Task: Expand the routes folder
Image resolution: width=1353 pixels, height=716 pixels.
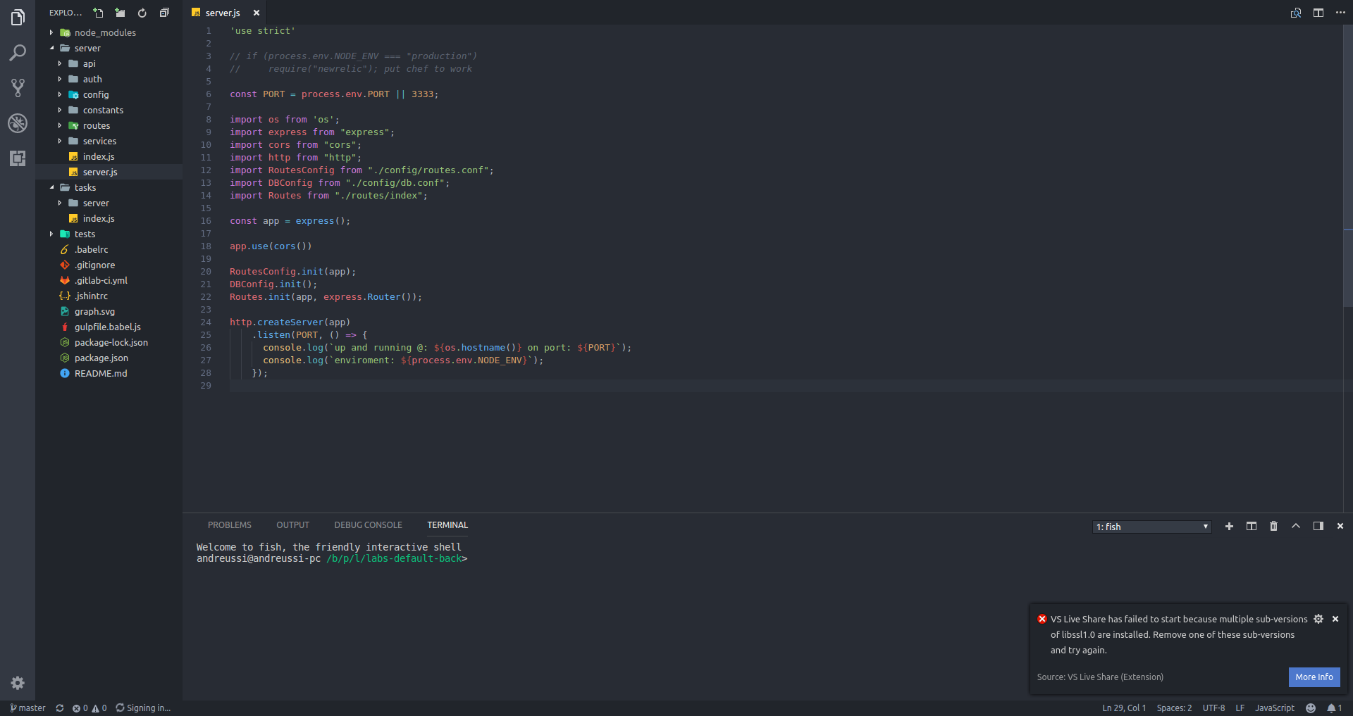Action: coord(109,125)
